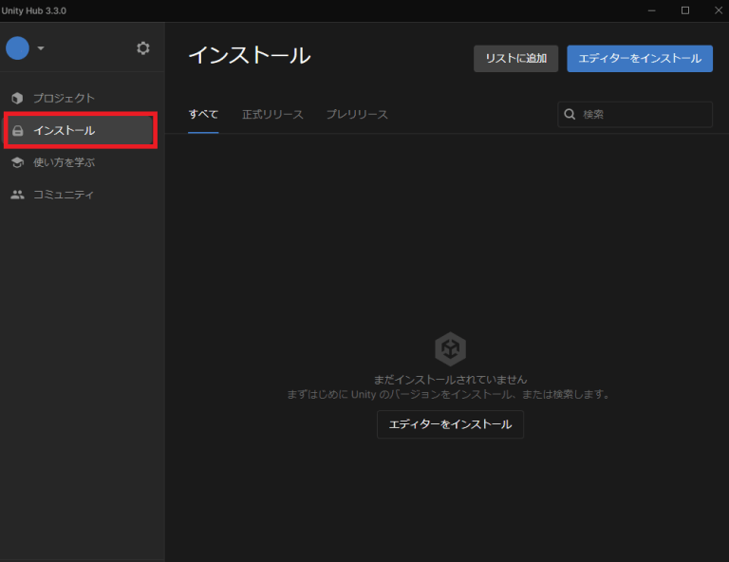Image resolution: width=729 pixels, height=562 pixels.
Task: Click the large インストール page heading
Action: coord(249,55)
